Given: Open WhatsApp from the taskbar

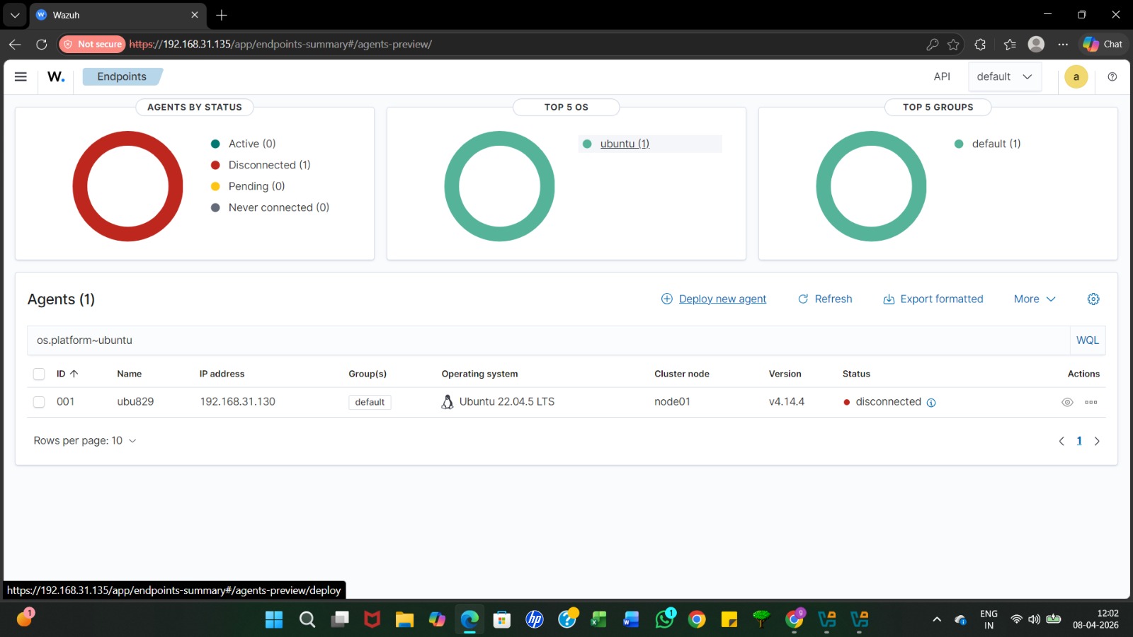Looking at the screenshot, I should [x=665, y=620].
